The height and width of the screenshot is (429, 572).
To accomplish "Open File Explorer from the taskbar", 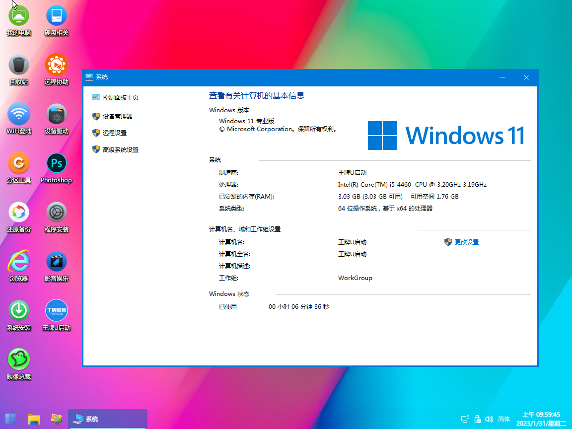I will pos(34,419).
